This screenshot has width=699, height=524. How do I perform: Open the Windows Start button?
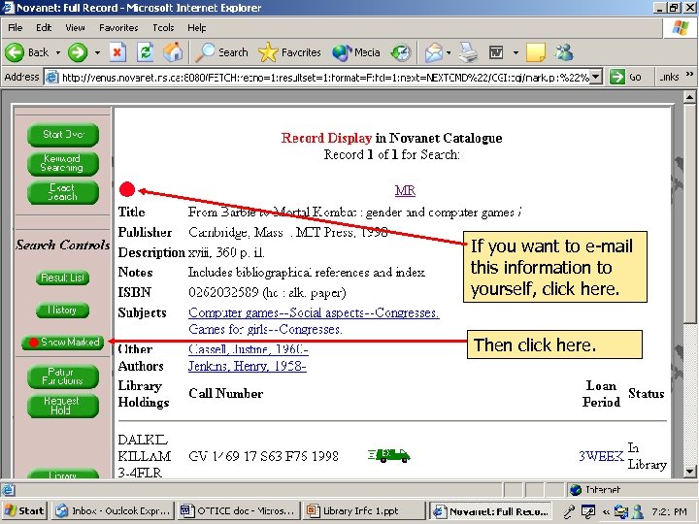pyautogui.click(x=24, y=510)
